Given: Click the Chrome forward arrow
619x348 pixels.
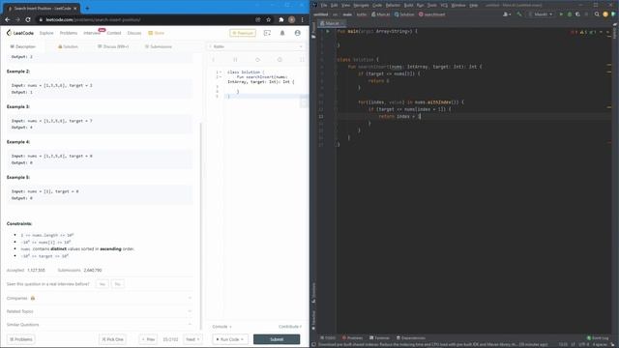Looking at the screenshot, I should (x=17, y=19).
